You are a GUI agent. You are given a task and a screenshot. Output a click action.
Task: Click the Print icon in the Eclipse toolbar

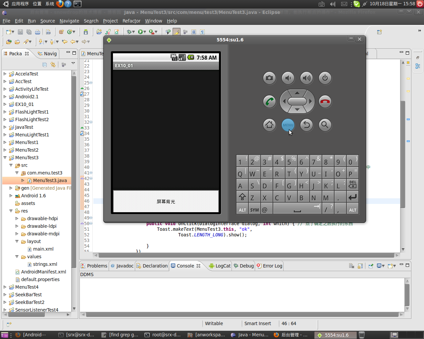point(37,32)
